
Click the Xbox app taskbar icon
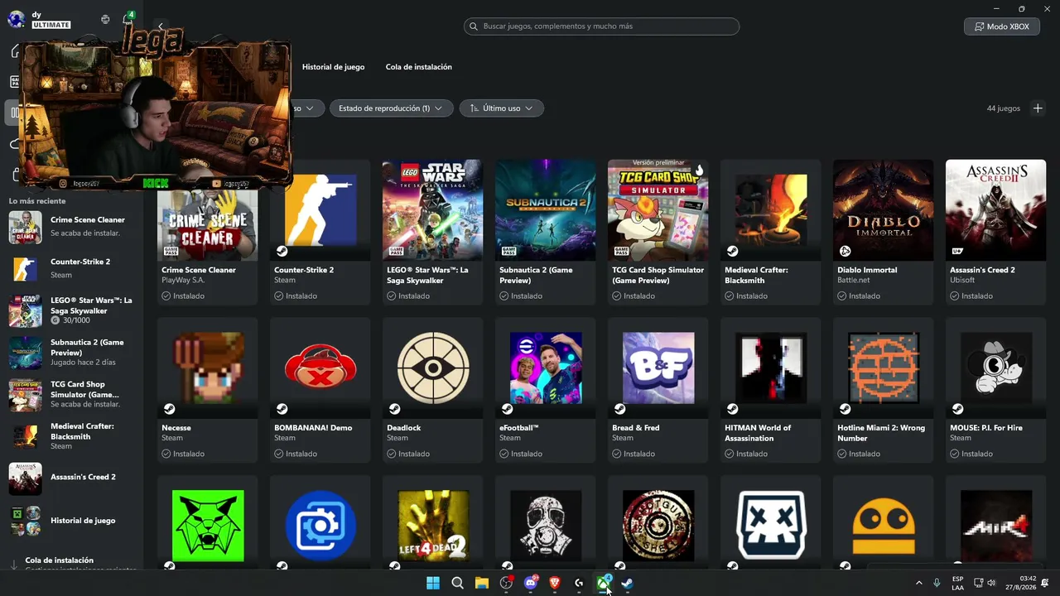[x=604, y=583]
